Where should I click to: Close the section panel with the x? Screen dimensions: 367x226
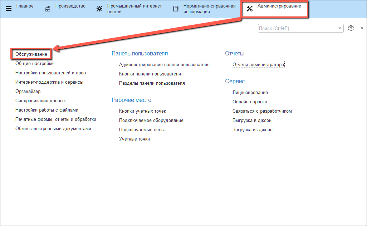[362, 28]
